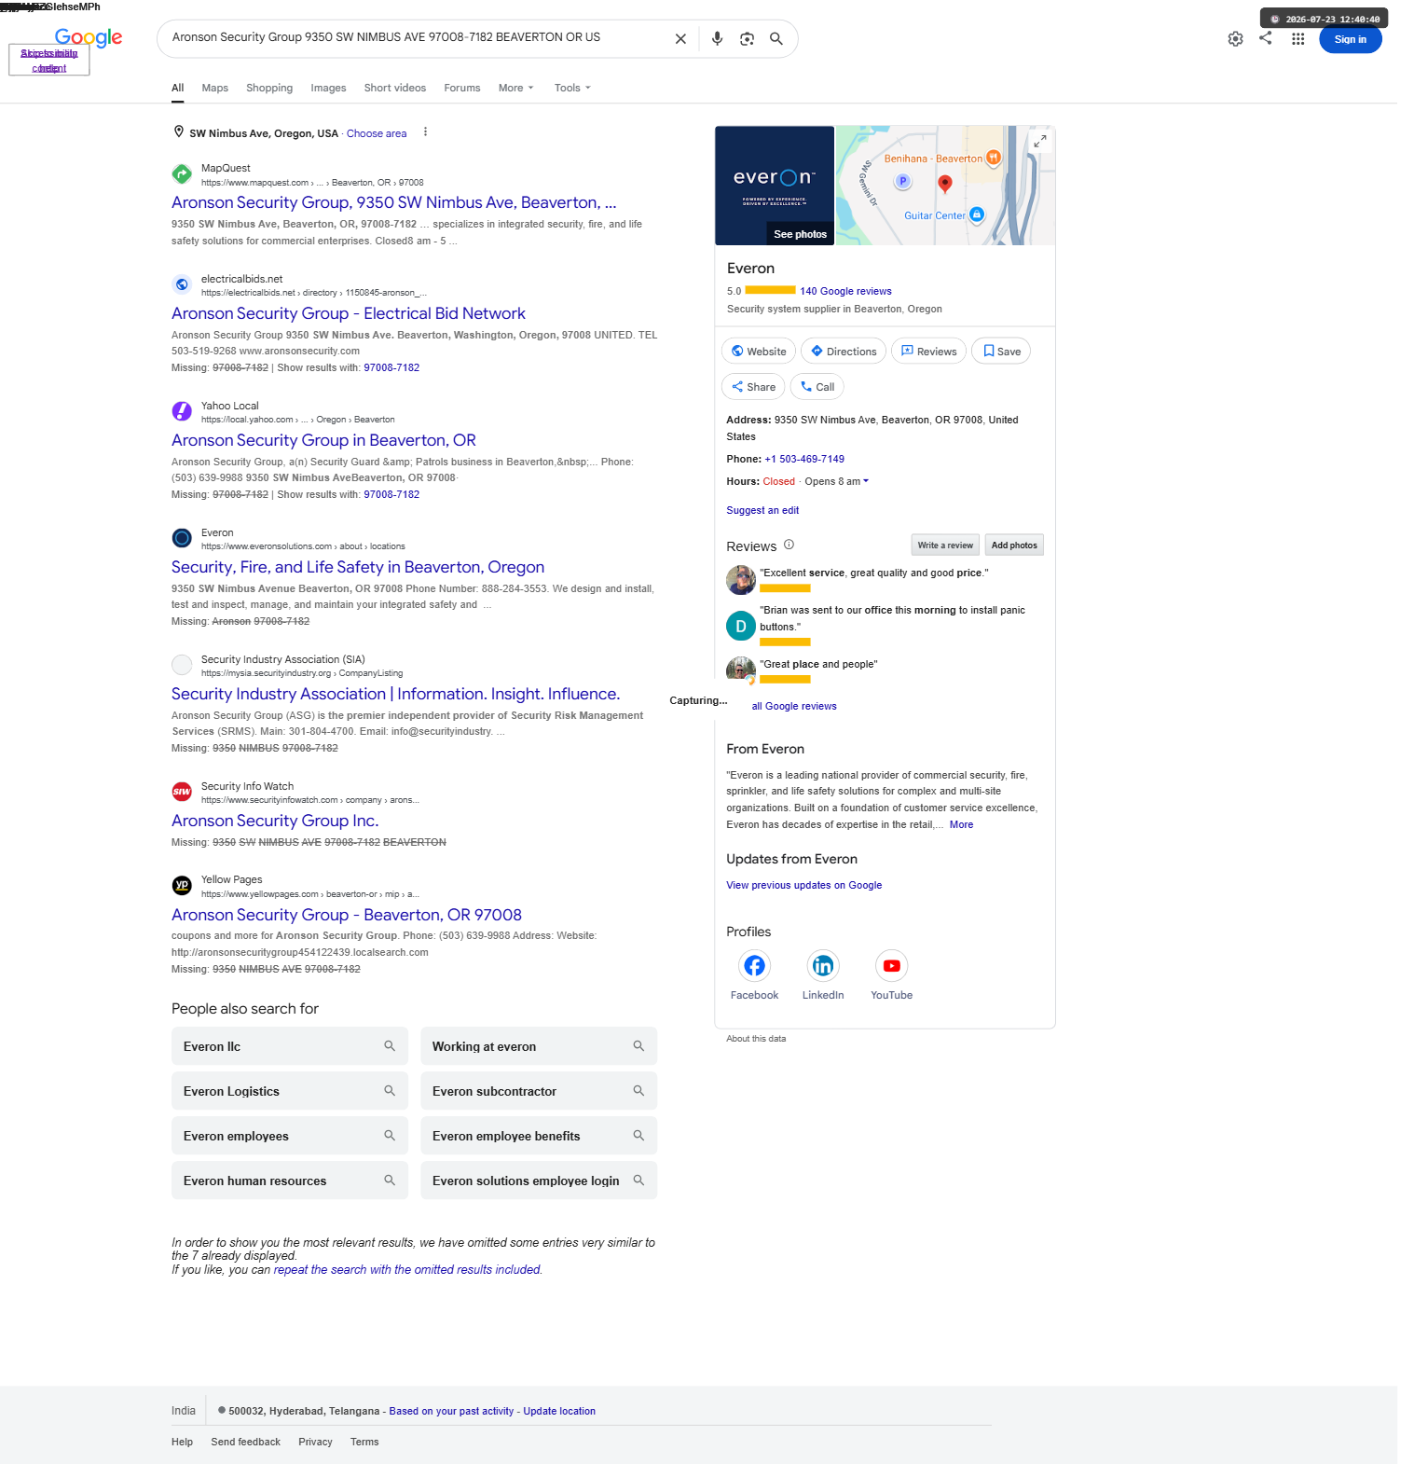Open the Google apps grid
This screenshot has height=1464, width=1414.
coord(1297,39)
